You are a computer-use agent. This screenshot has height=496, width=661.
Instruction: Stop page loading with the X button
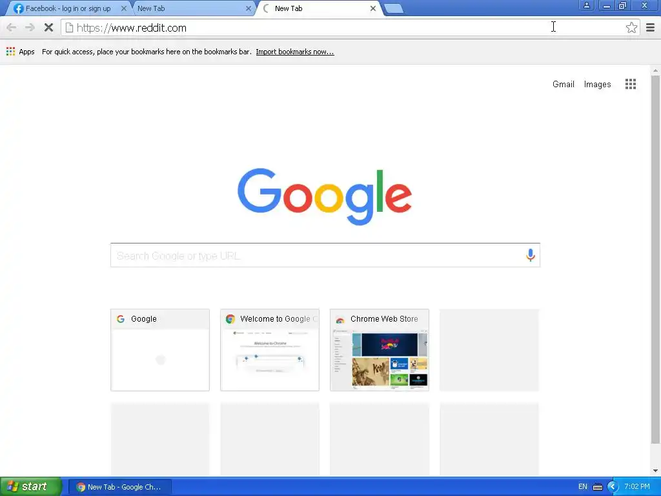[x=48, y=28]
